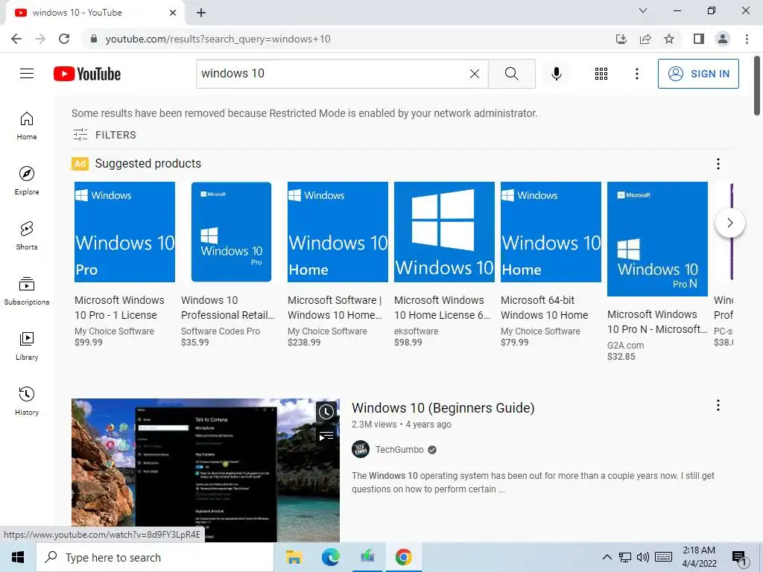Viewport: 763px width, 572px height.
Task: Open Shorts in the sidebar
Action: [27, 235]
